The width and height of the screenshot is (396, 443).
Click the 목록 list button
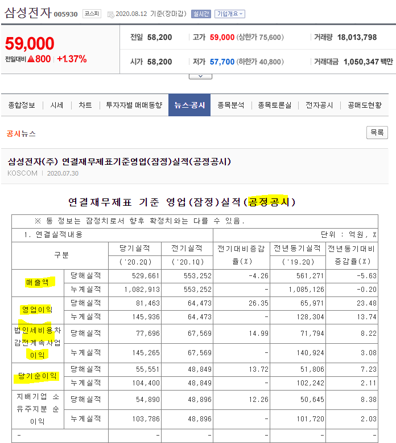[x=377, y=132]
